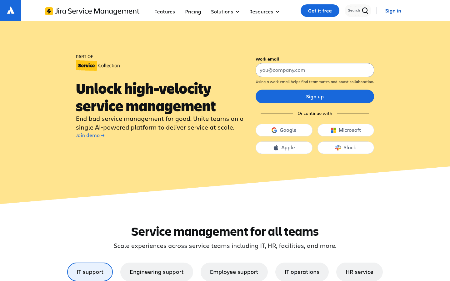This screenshot has height=281, width=450.
Task: Click the search magnifier icon
Action: pyautogui.click(x=365, y=11)
